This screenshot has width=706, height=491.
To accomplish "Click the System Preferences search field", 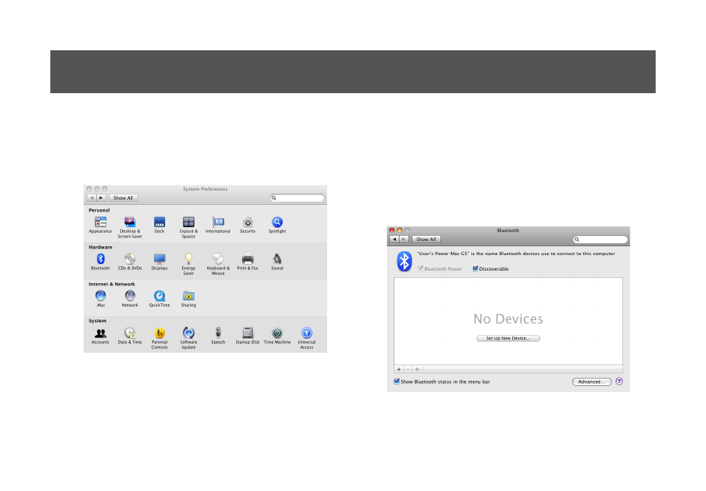I will [x=297, y=198].
